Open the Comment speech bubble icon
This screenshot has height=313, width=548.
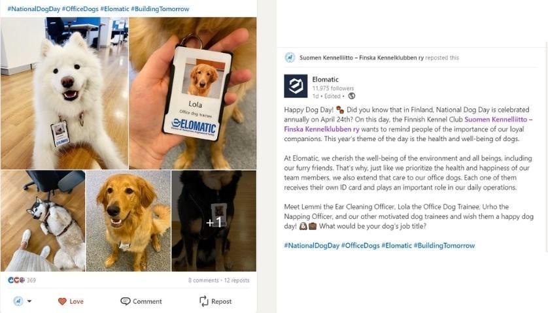point(125,301)
